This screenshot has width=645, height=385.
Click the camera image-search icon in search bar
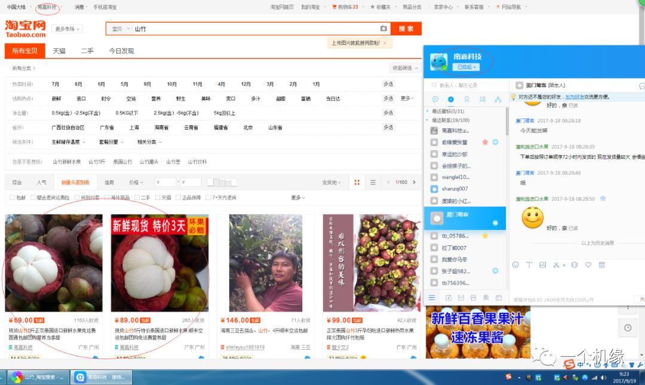click(383, 29)
